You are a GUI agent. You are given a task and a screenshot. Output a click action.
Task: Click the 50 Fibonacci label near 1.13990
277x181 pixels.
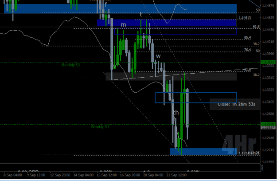coord(258,51)
